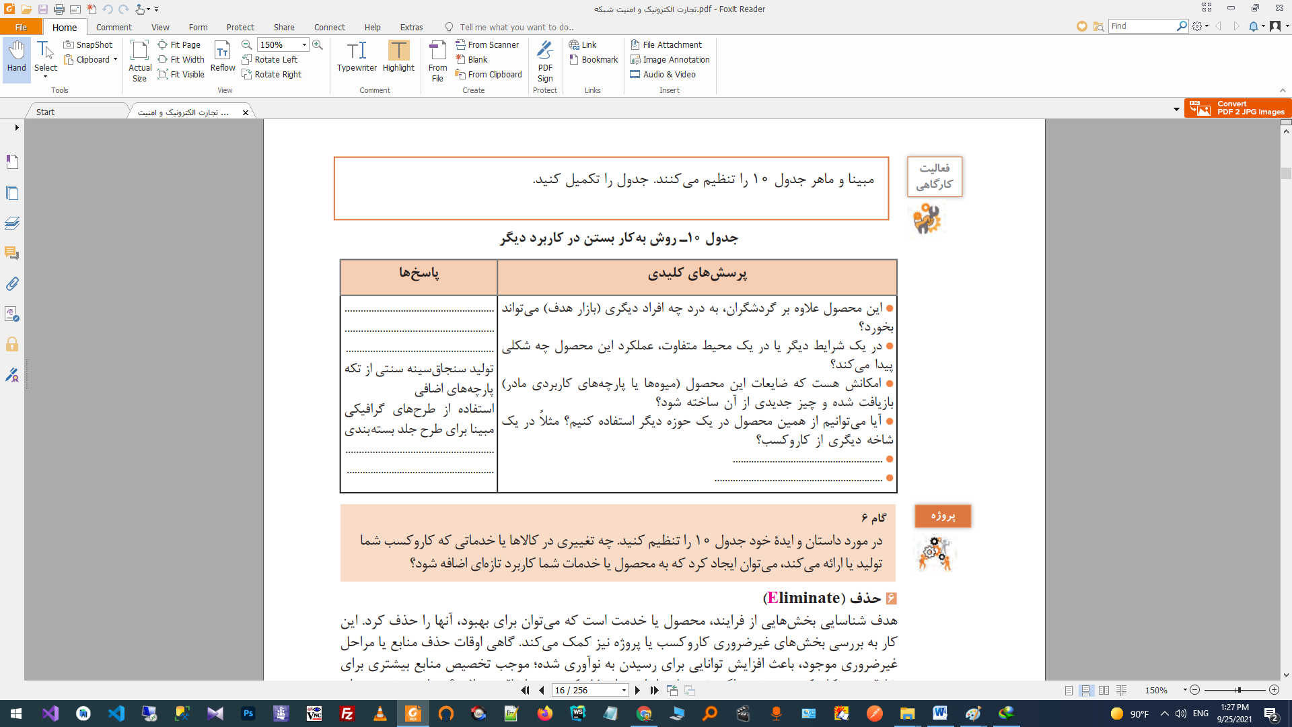Add a Bookmark

tap(594, 59)
